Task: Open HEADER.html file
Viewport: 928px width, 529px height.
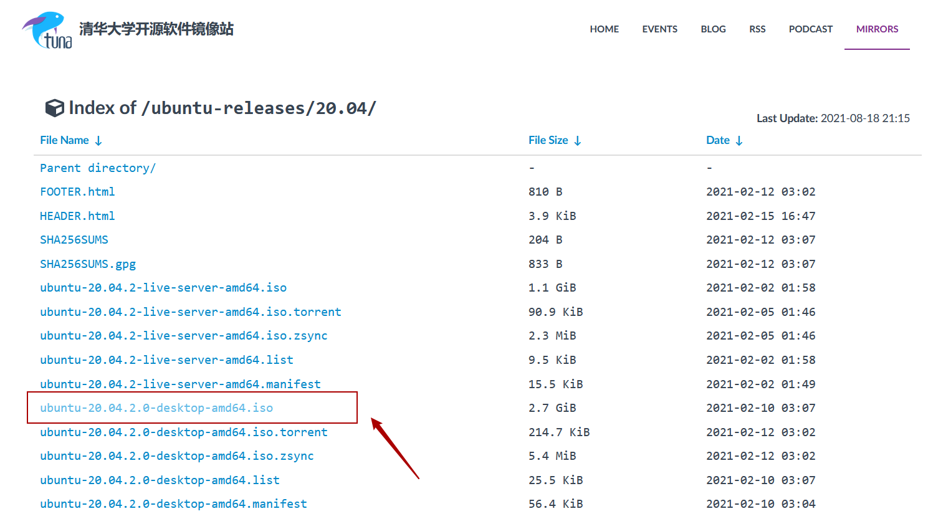Action: pos(77,216)
